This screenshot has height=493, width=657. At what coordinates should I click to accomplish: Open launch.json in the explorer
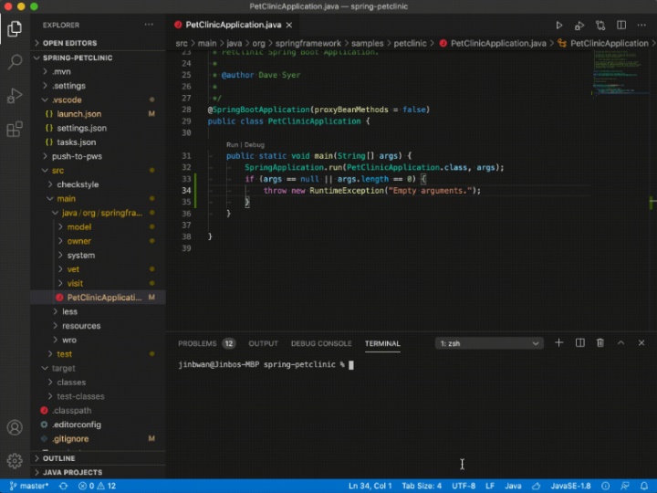(79, 114)
